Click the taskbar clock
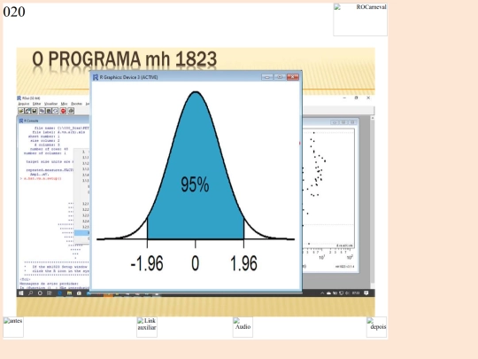 click(356, 293)
